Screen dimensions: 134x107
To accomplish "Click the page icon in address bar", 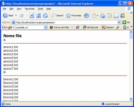I will pyautogui.click(x=13, y=22).
